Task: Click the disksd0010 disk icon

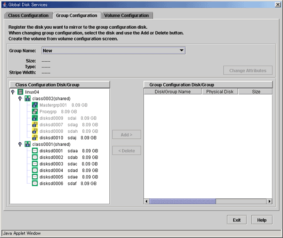Action: point(35,138)
